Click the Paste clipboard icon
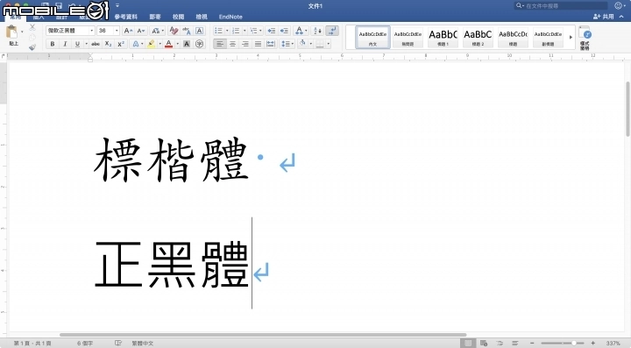Screen dimensions: 631x348 tap(12, 32)
